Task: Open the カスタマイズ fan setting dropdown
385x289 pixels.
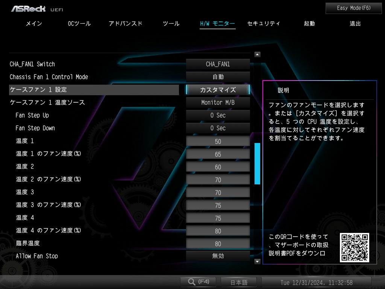Action: (x=218, y=90)
